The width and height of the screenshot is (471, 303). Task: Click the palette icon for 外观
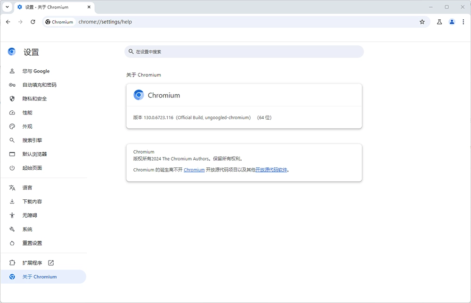12,127
